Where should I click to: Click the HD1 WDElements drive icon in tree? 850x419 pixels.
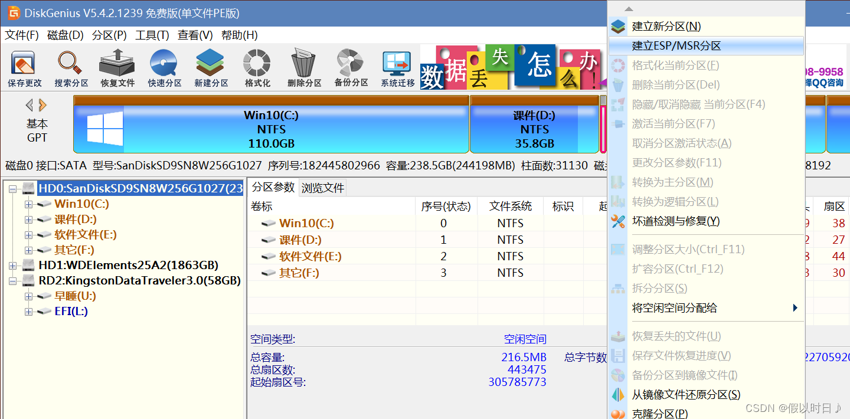[29, 265]
